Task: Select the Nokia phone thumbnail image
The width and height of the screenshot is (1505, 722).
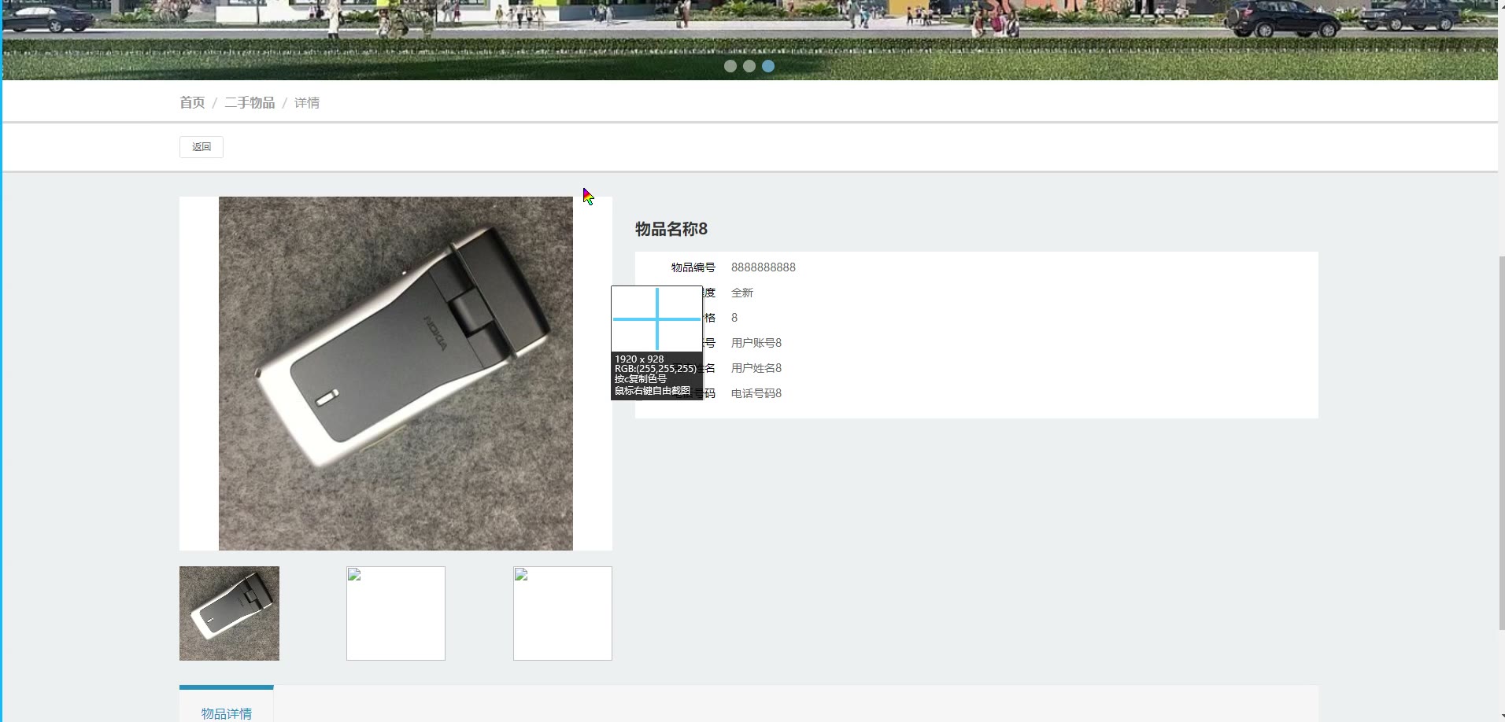Action: coord(229,613)
